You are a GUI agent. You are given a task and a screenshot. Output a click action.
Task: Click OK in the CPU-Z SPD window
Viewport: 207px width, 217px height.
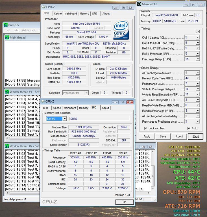(x=125, y=202)
